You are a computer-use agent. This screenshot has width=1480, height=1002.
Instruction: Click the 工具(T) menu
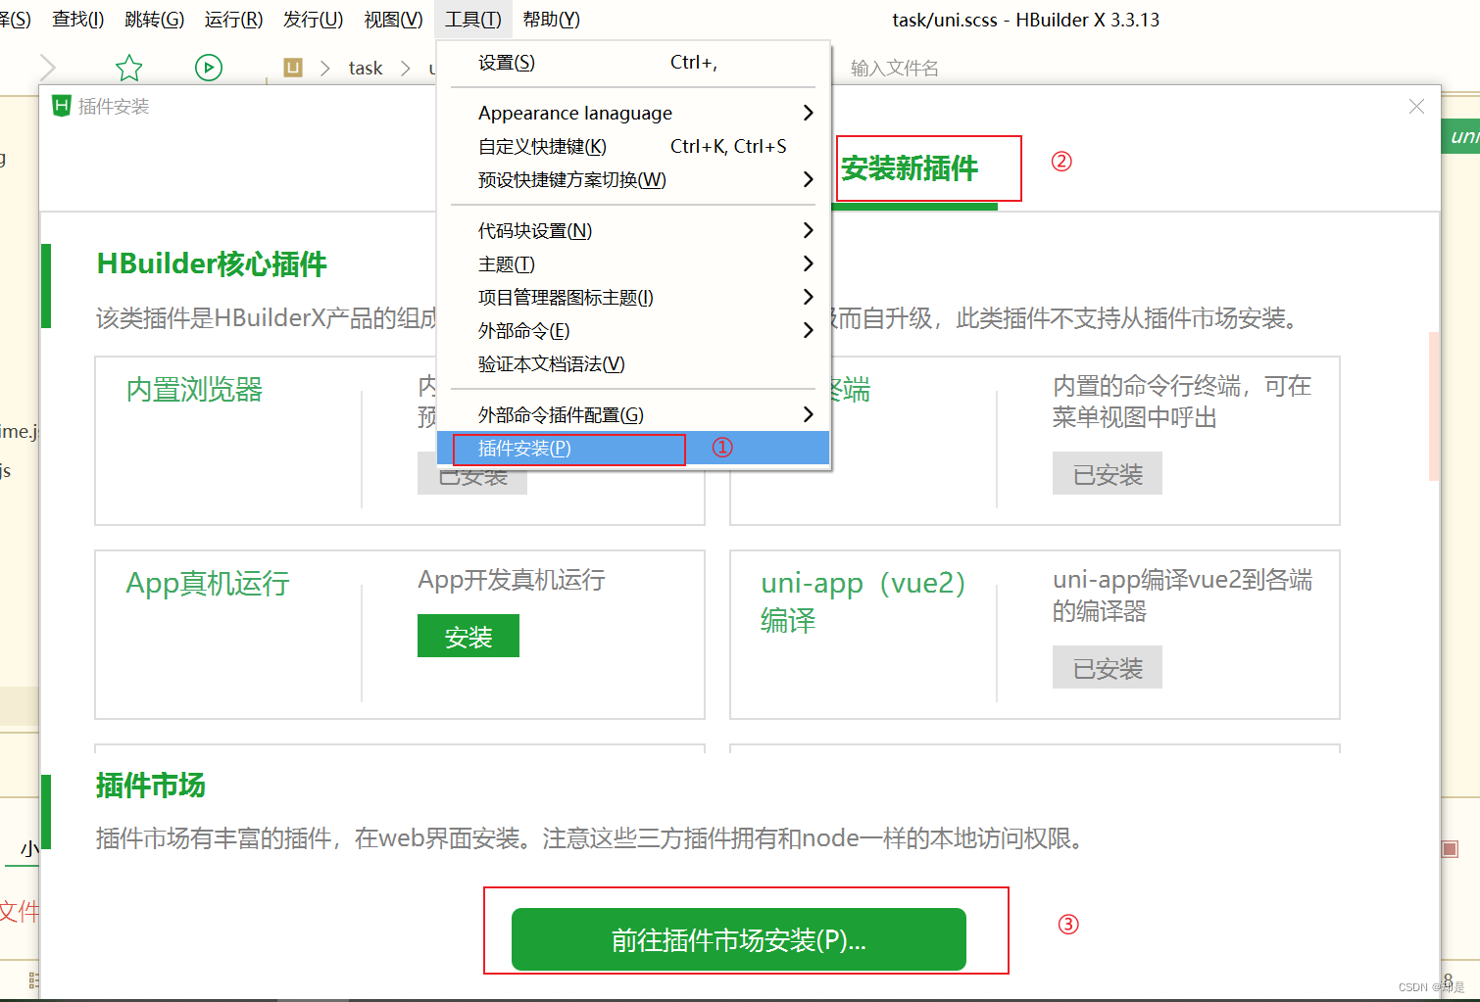click(473, 20)
